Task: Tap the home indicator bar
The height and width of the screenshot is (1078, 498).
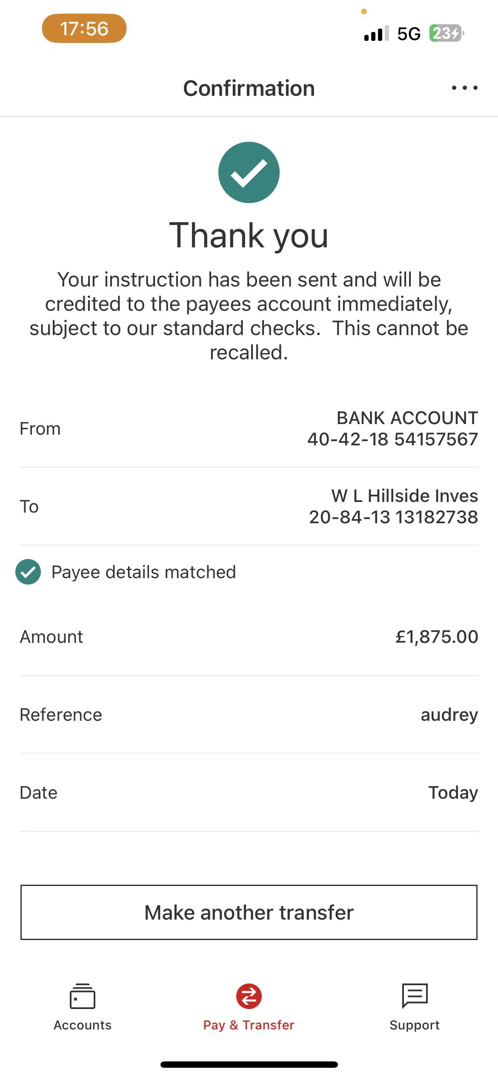Action: [x=249, y=1065]
